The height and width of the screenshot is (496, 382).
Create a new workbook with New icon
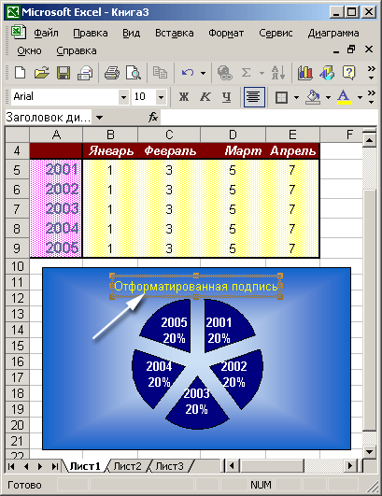[21, 73]
